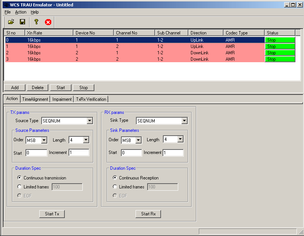
Task: Switch to the Action tab
Action: tap(12, 99)
